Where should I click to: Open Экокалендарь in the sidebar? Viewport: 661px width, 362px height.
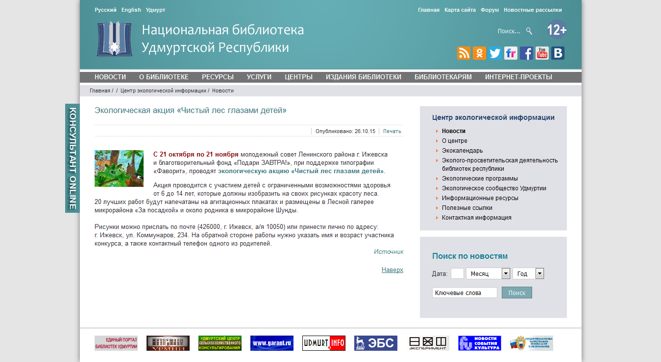[462, 151]
